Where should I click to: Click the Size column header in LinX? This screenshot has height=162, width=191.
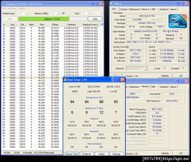[x=12, y=24]
